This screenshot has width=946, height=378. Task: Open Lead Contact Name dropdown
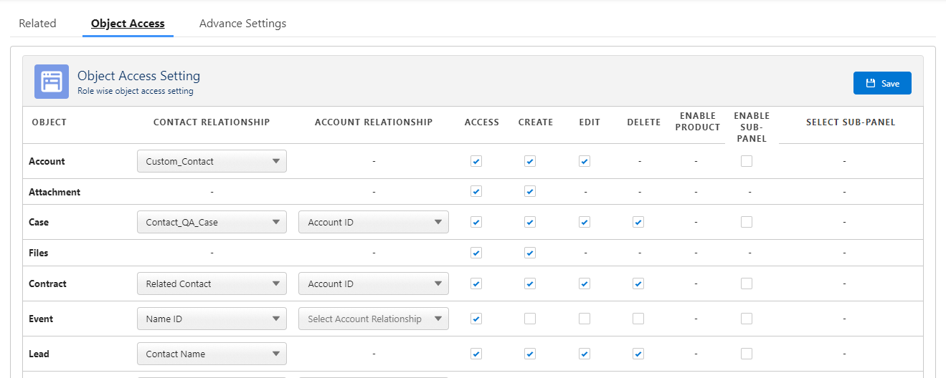pyautogui.click(x=212, y=354)
